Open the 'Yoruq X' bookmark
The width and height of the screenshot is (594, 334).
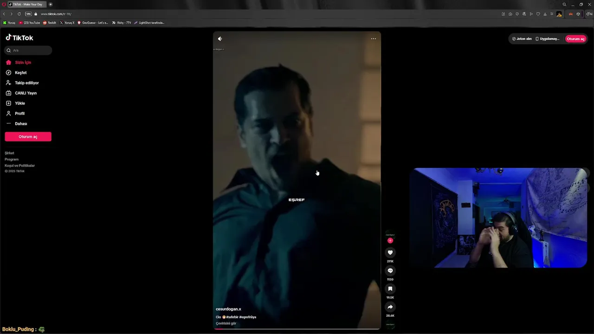tap(67, 22)
